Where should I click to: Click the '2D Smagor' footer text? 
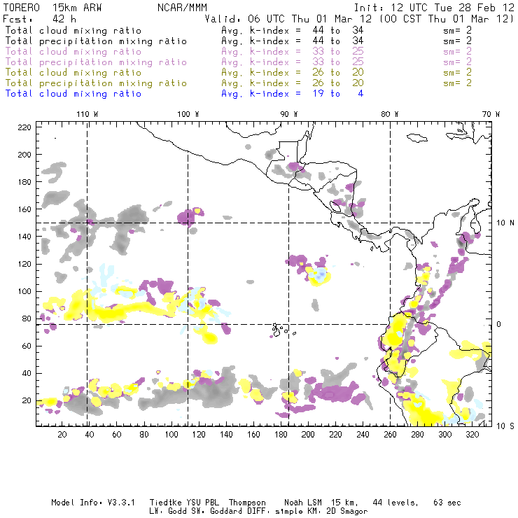[x=347, y=512]
